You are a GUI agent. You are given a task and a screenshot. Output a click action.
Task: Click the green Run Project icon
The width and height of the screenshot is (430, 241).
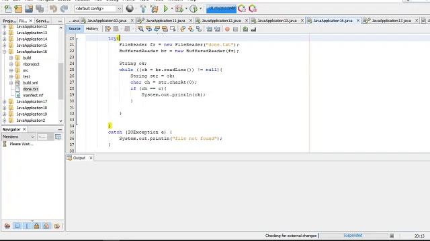(166, 9)
